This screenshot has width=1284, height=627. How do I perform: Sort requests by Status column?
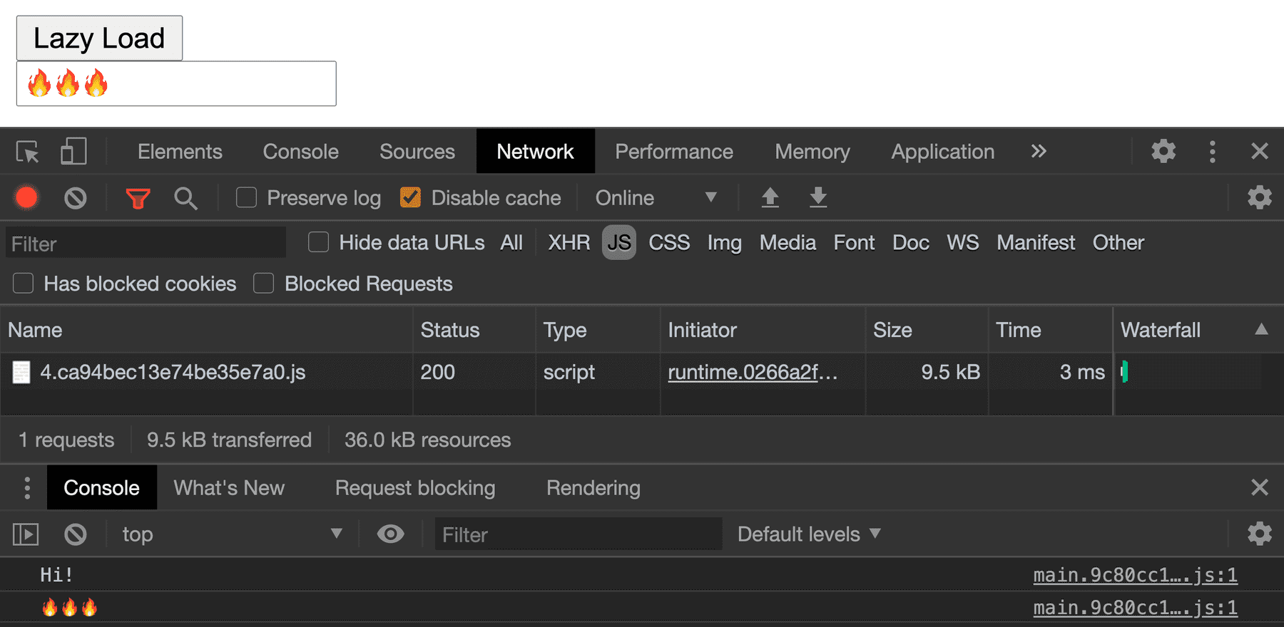pyautogui.click(x=474, y=330)
